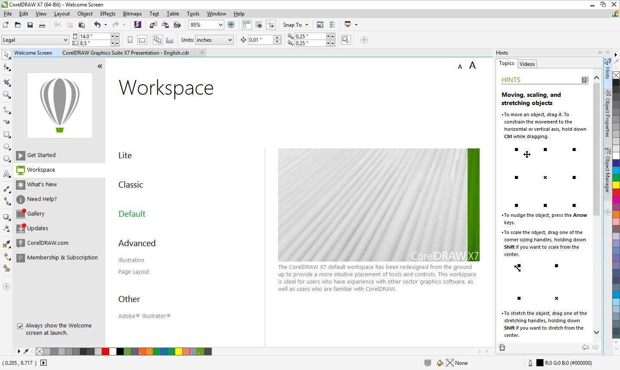The height and width of the screenshot is (370, 620).
Task: Choose the Classic workspace
Action: [130, 185]
